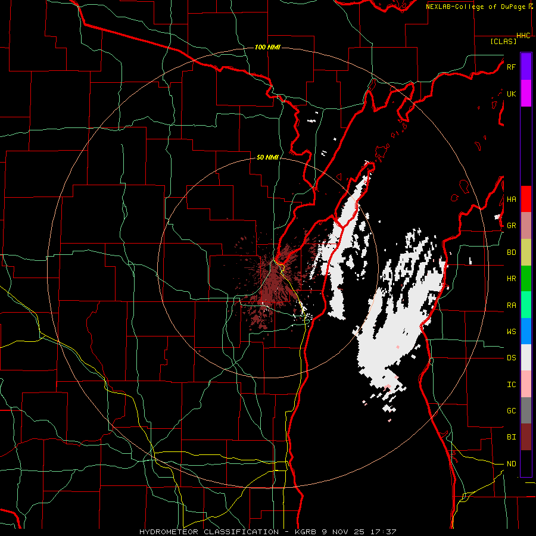Click the RF purple legend swatch

point(526,67)
